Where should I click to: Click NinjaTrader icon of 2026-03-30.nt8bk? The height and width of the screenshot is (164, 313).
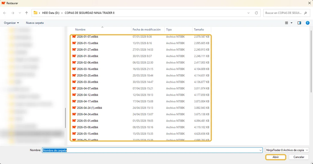pyautogui.click(x=74, y=82)
